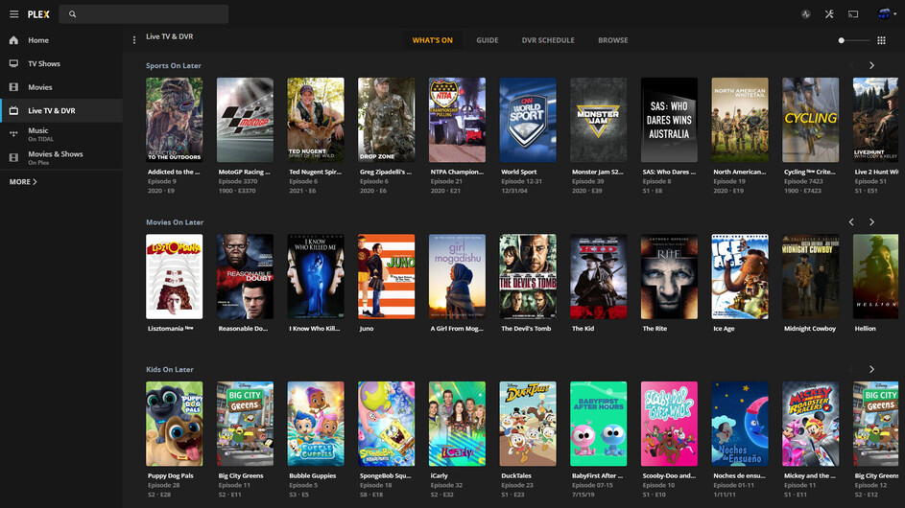Show next Sports On Later items

871,66
